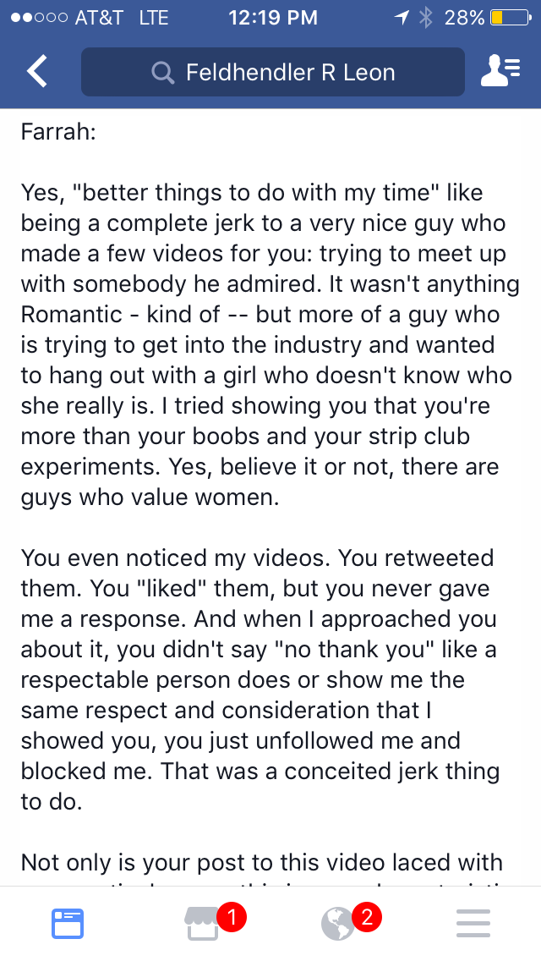Viewport: 541px width, 961px height.
Task: Open the friends list icon in header
Action: click(500, 70)
